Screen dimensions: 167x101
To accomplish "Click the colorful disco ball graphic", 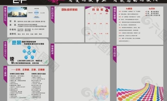I will [101, 92].
